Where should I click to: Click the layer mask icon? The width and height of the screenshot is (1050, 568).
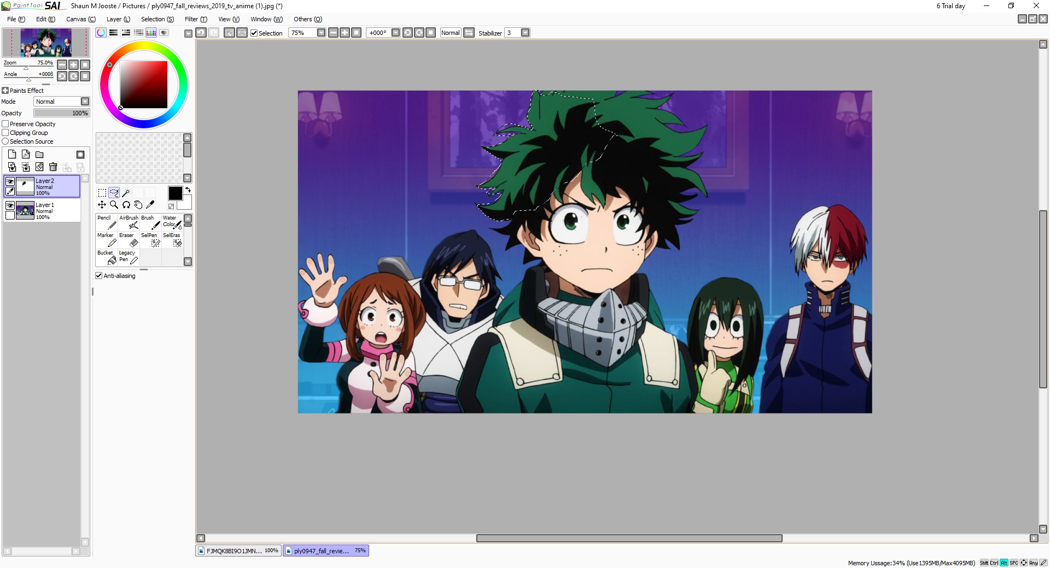[x=80, y=155]
